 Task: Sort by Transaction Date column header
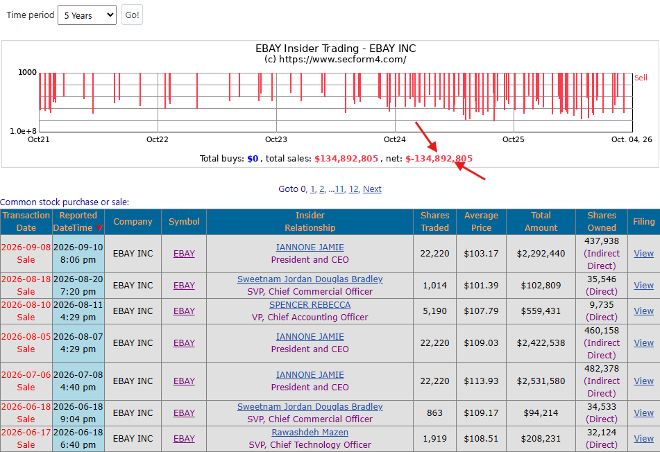(x=26, y=222)
